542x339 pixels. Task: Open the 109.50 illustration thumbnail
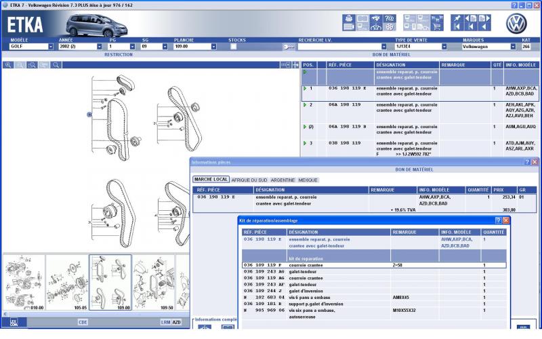point(154,283)
